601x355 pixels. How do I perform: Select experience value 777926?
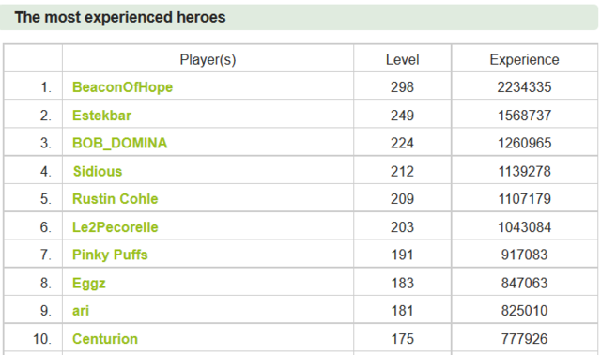524,339
